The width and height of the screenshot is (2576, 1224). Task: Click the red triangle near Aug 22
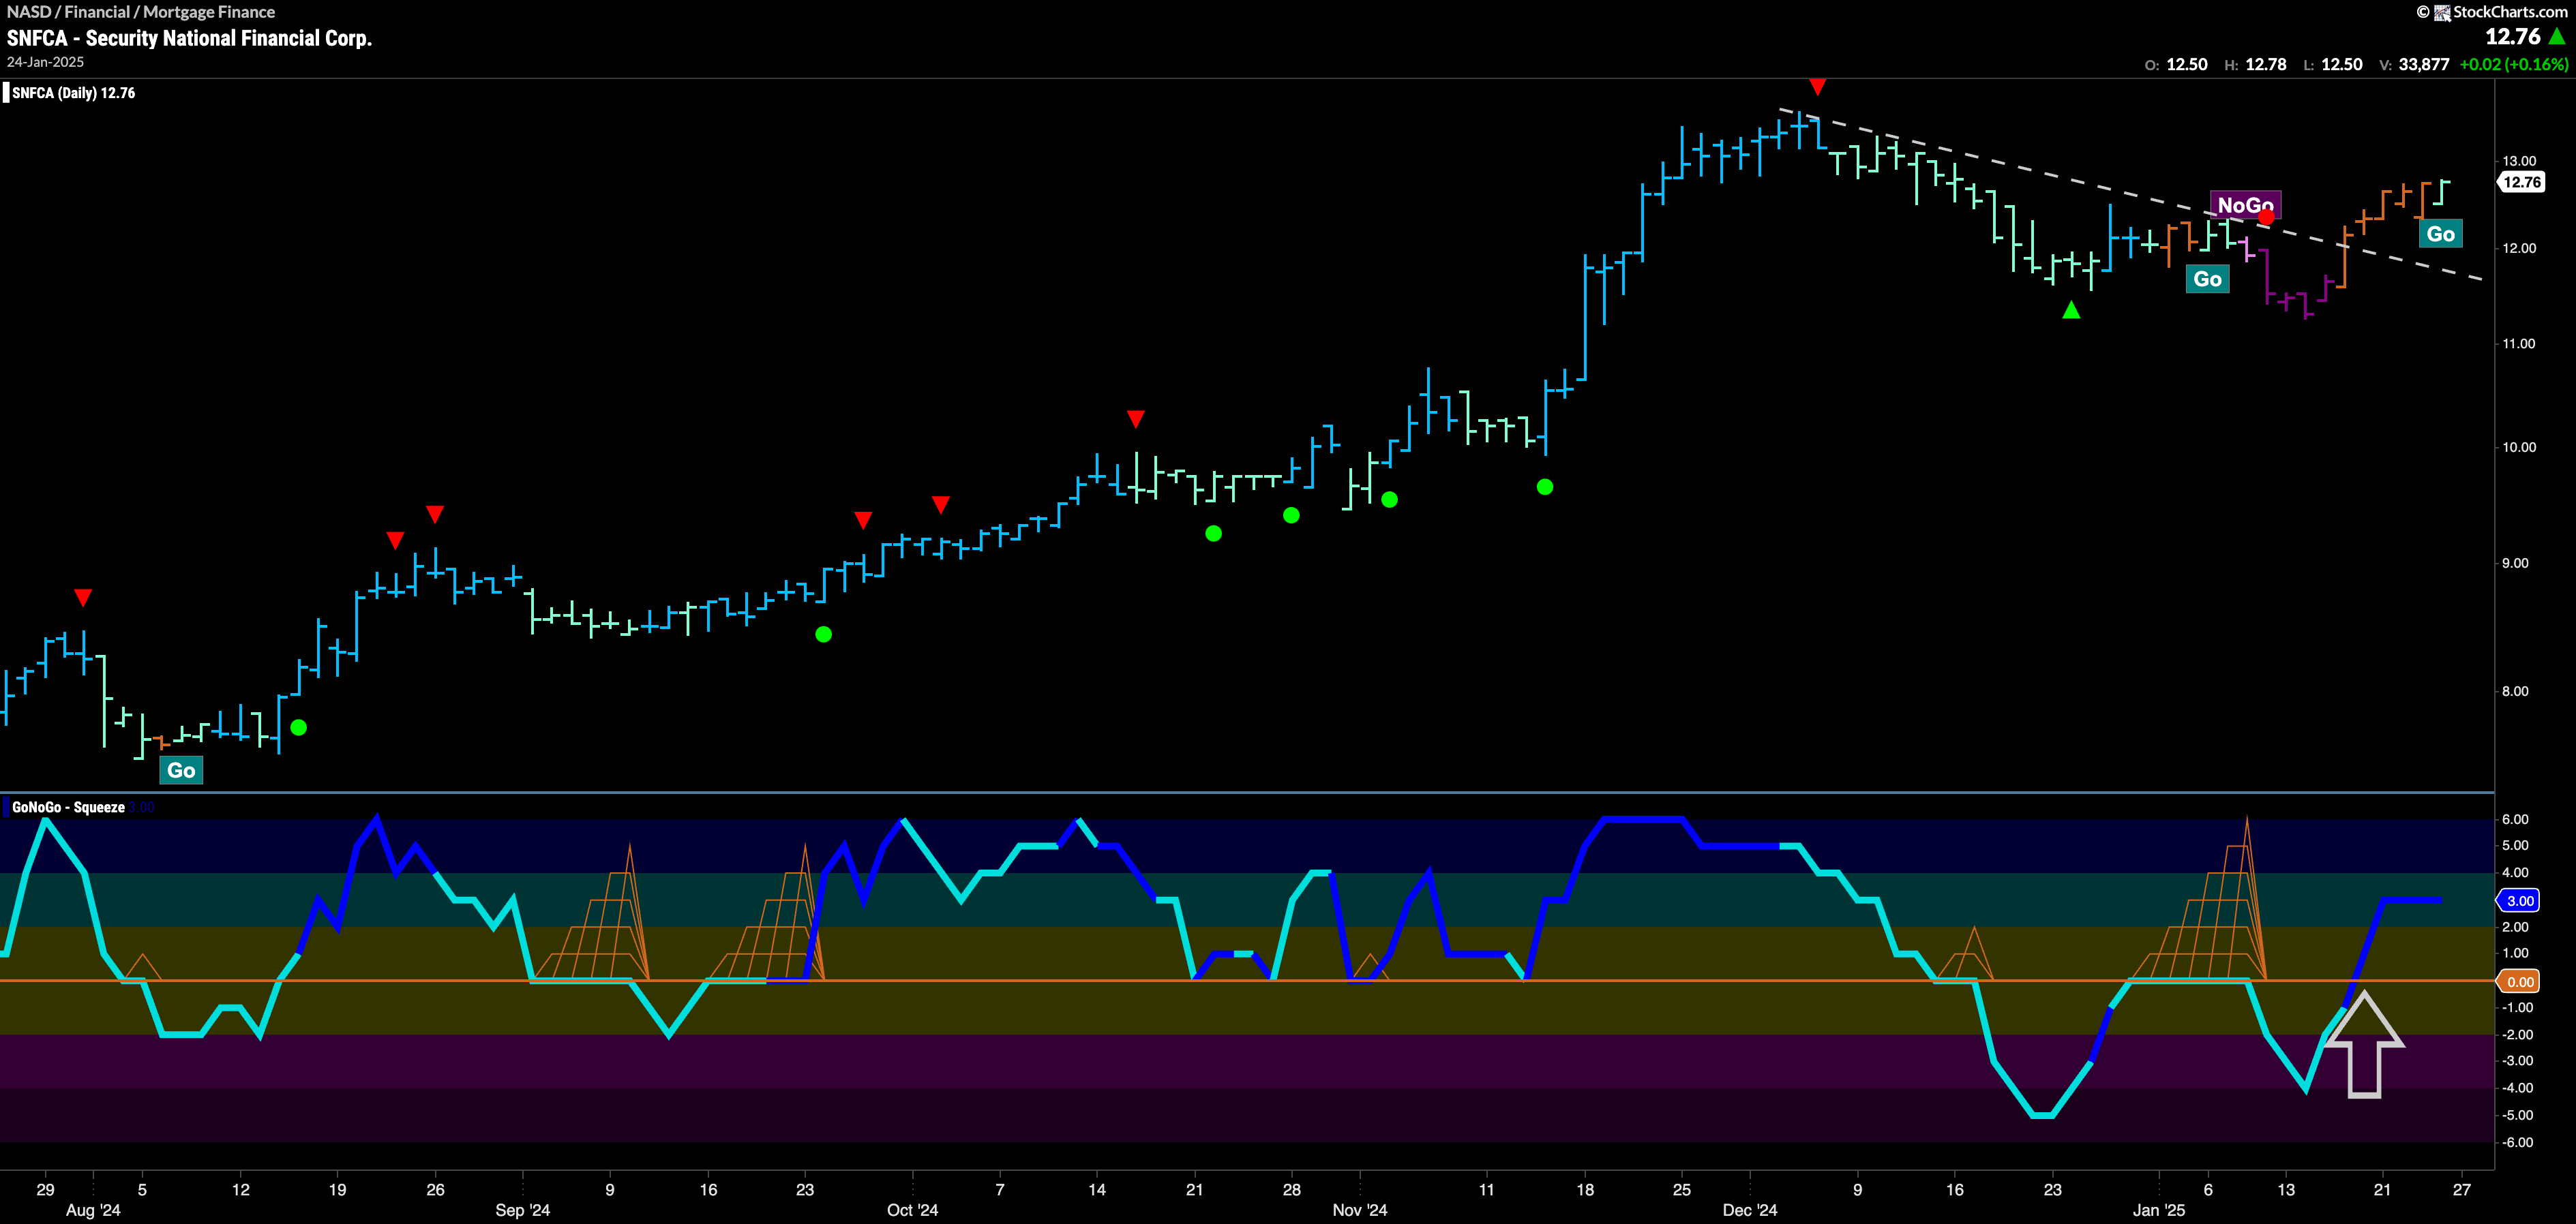(395, 540)
